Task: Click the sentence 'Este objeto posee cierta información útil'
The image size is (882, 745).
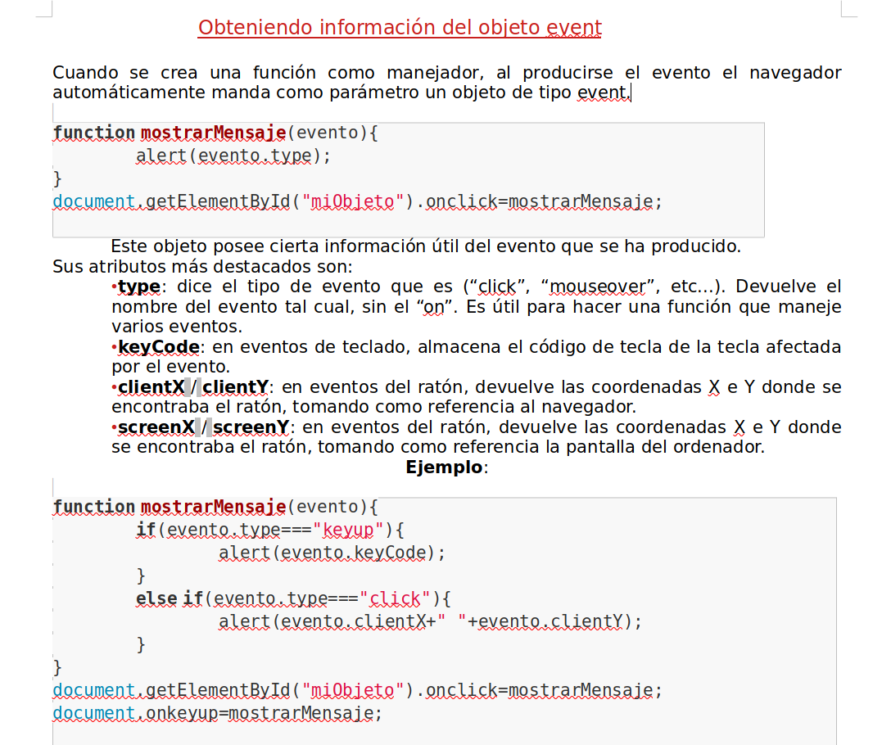Action: (x=425, y=246)
